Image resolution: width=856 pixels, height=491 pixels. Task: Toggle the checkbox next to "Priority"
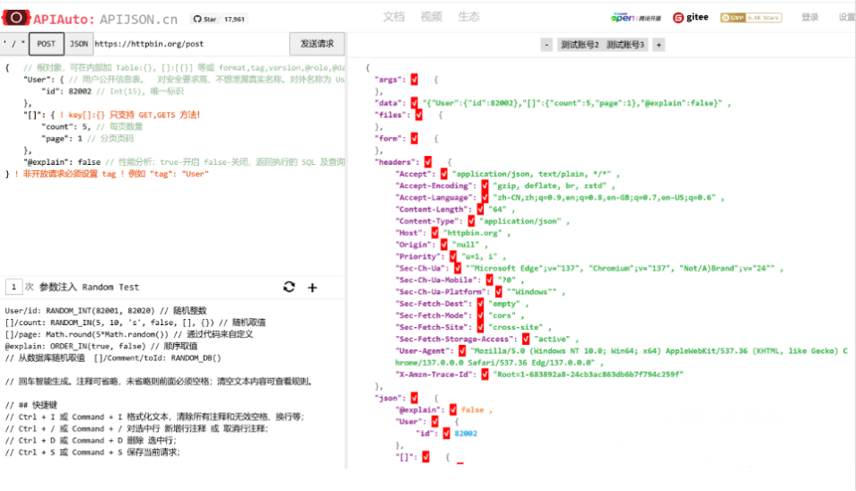coord(453,256)
